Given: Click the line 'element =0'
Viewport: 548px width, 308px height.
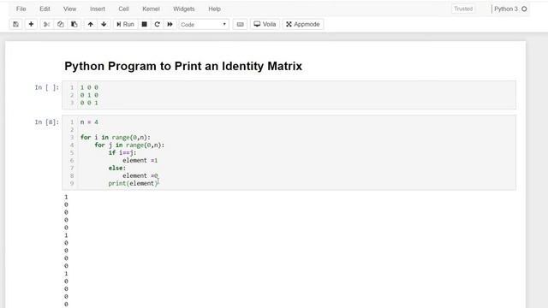Looking at the screenshot, I should click(140, 175).
